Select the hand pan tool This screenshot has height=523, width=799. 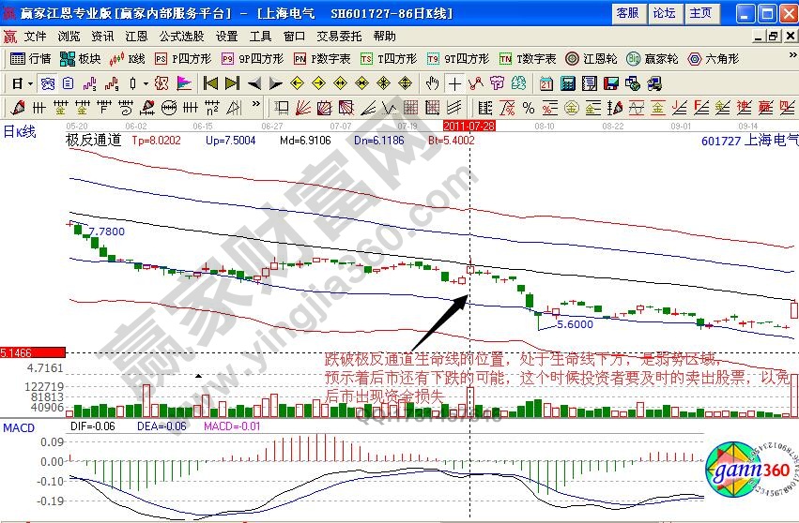coord(432,83)
